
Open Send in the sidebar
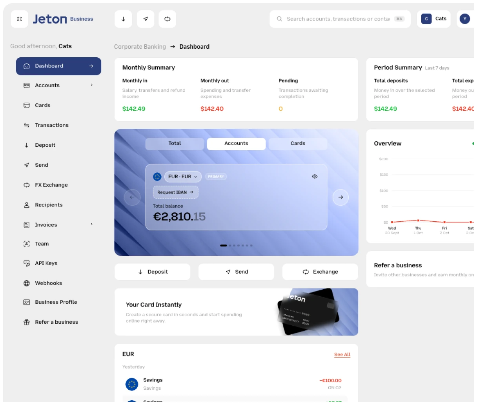[x=58, y=165]
